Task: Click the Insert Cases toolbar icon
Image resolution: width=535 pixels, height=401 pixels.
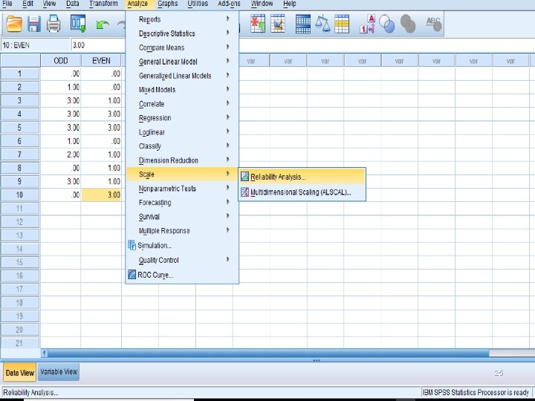Action: pos(258,24)
